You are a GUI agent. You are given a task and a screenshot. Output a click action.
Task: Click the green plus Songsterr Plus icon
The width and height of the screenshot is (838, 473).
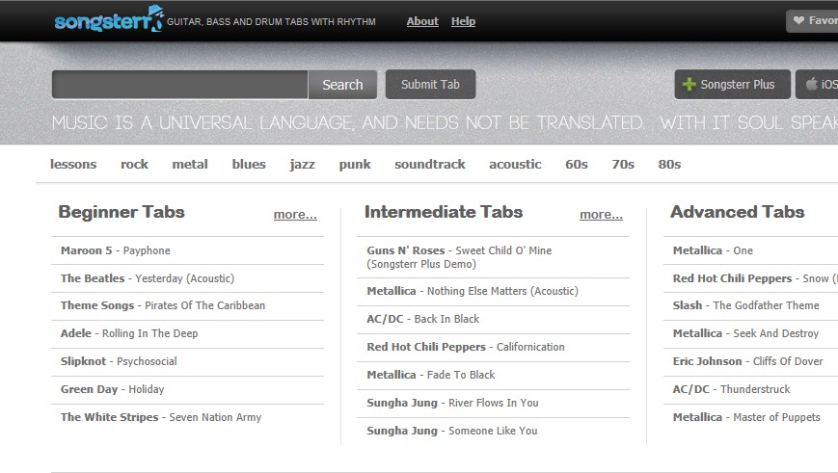click(x=689, y=85)
